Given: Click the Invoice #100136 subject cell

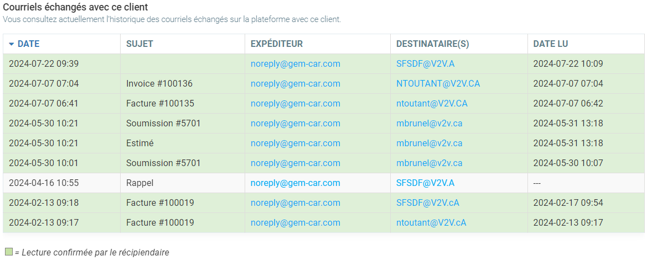Looking at the screenshot, I should point(159,84).
